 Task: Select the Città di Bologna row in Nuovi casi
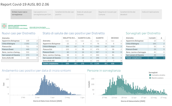coord(20,43)
